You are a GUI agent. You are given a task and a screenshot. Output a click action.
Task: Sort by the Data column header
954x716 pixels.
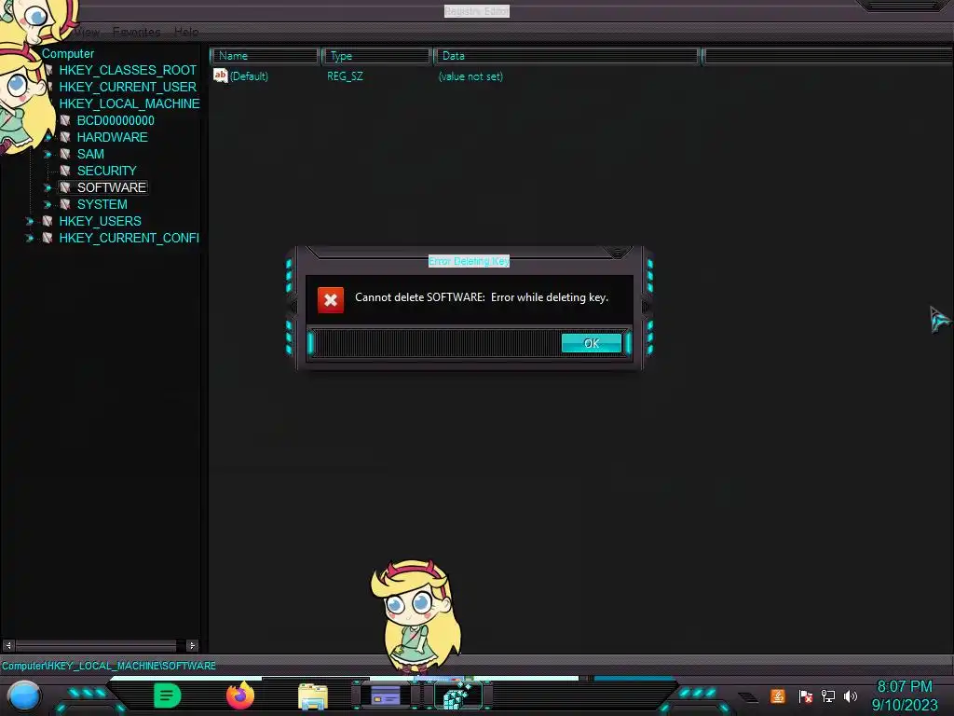(x=566, y=56)
